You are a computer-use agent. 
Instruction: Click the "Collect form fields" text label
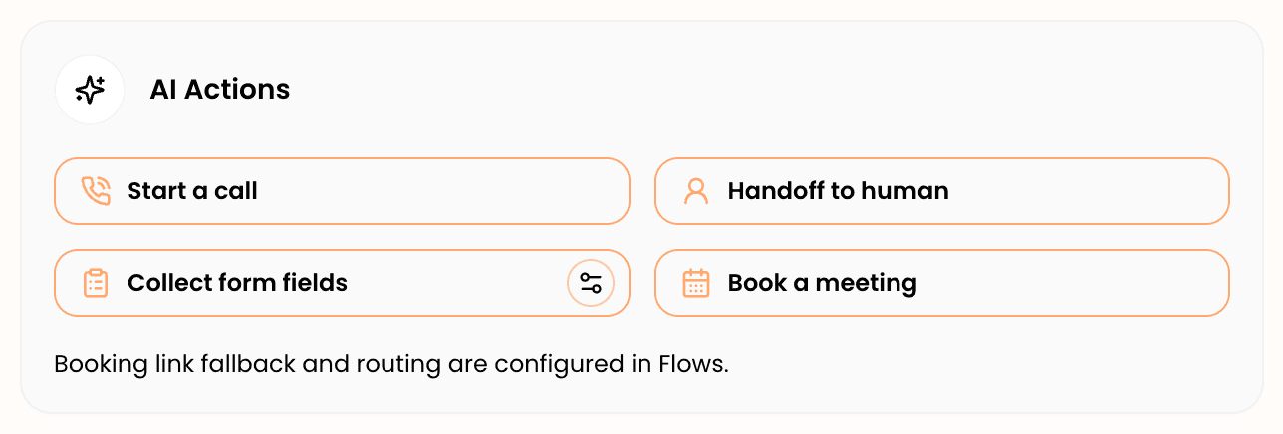[237, 283]
